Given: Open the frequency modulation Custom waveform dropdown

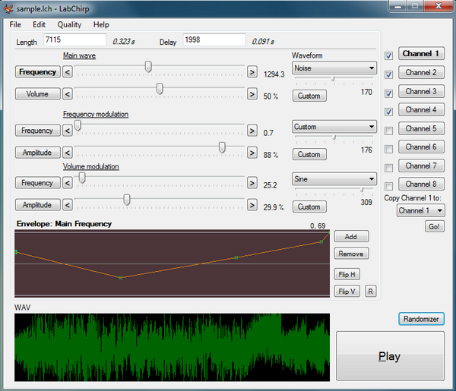Looking at the screenshot, I should point(334,127).
